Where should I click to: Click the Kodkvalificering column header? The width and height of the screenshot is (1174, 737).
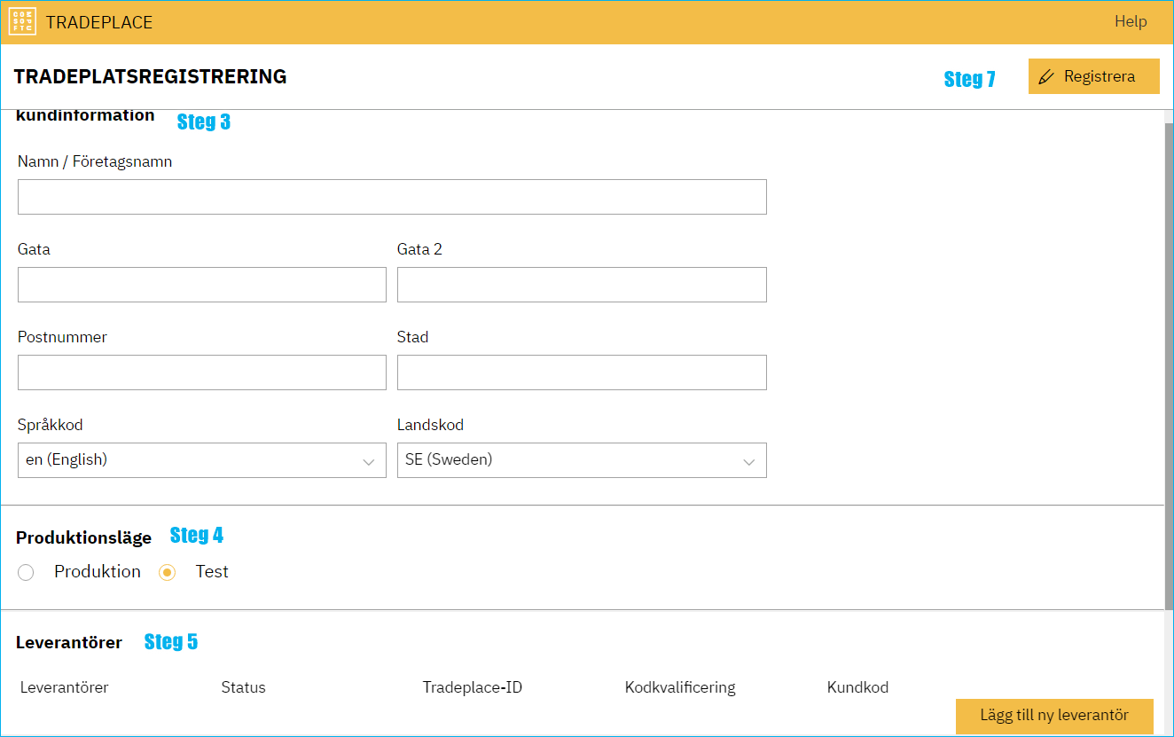coord(680,687)
